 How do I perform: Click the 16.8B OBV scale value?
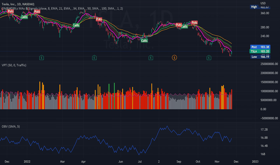click(x=264, y=138)
